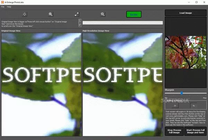Click the up arrow of instructions scrollbar
The image size is (208, 140).
(80, 20)
